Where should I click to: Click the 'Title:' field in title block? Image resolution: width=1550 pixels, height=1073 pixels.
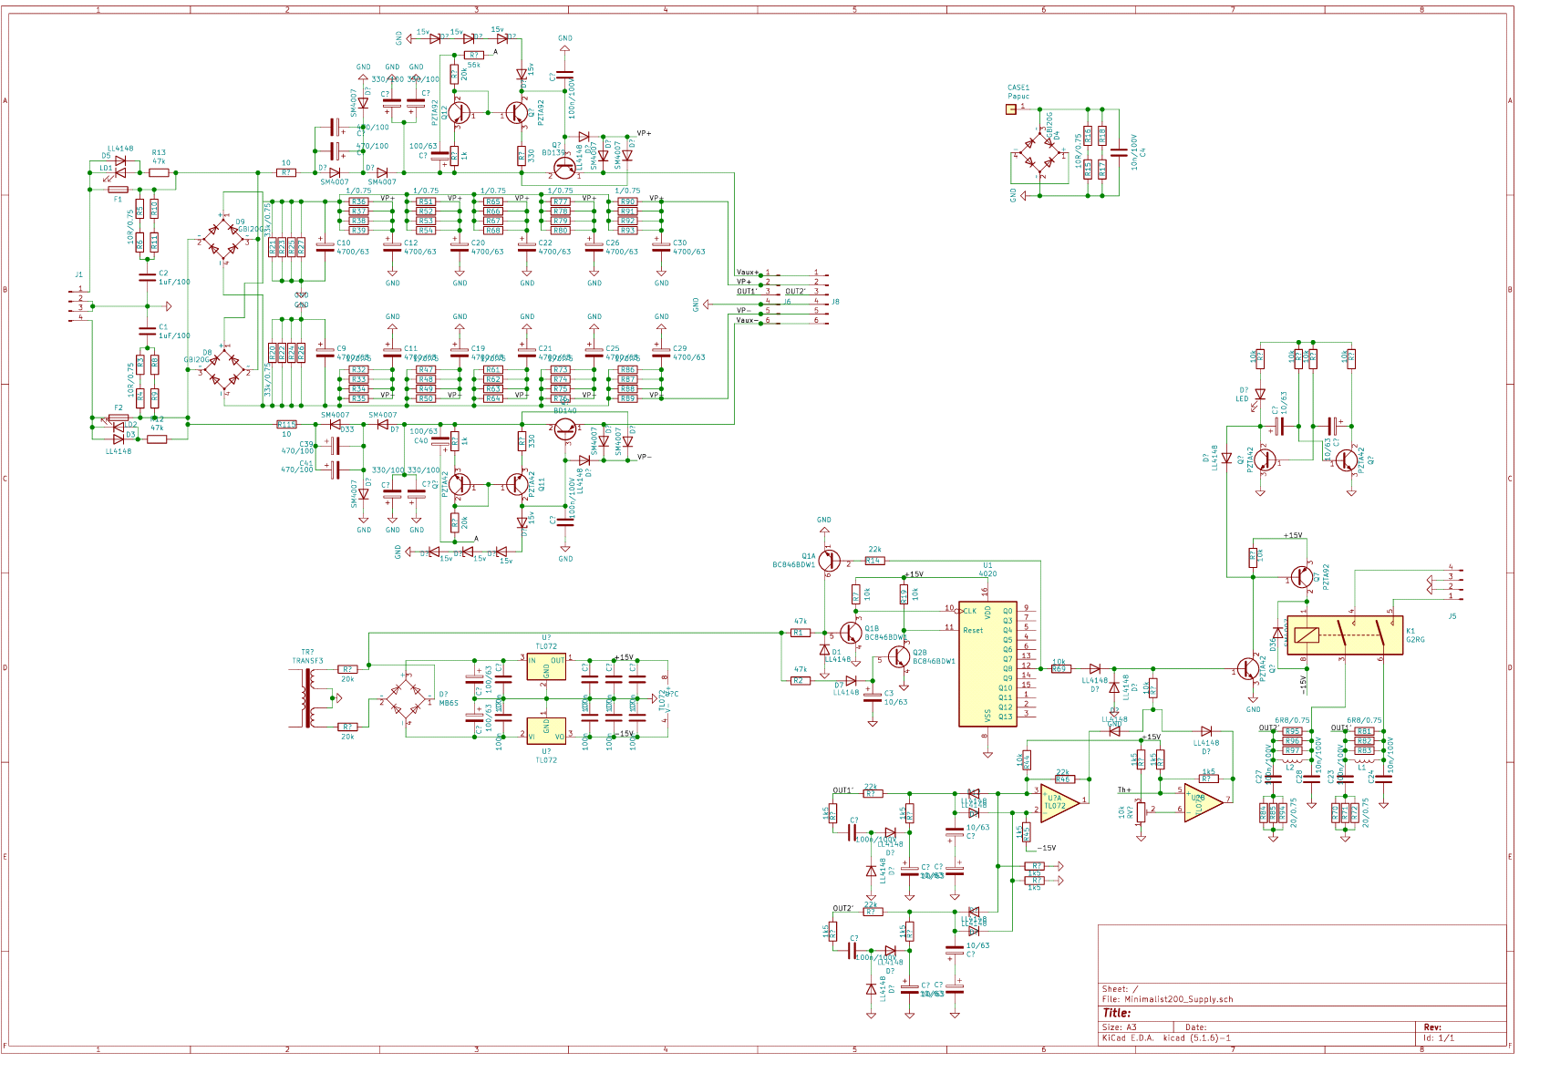pos(1116,1013)
